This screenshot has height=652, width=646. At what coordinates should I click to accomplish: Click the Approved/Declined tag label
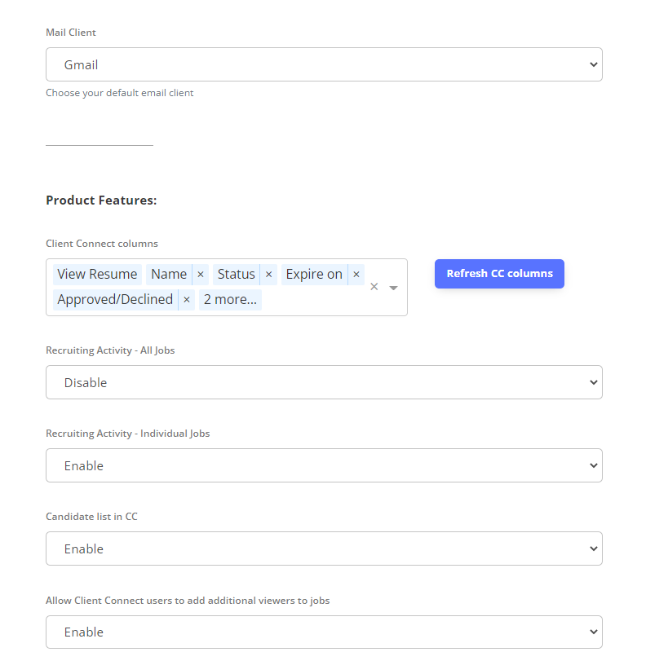[x=115, y=300]
